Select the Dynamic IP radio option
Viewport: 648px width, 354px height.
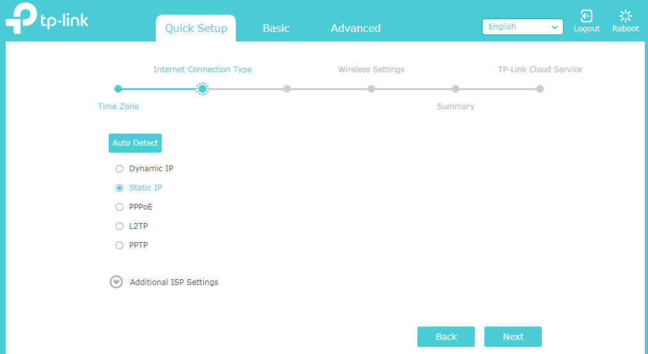click(x=120, y=169)
